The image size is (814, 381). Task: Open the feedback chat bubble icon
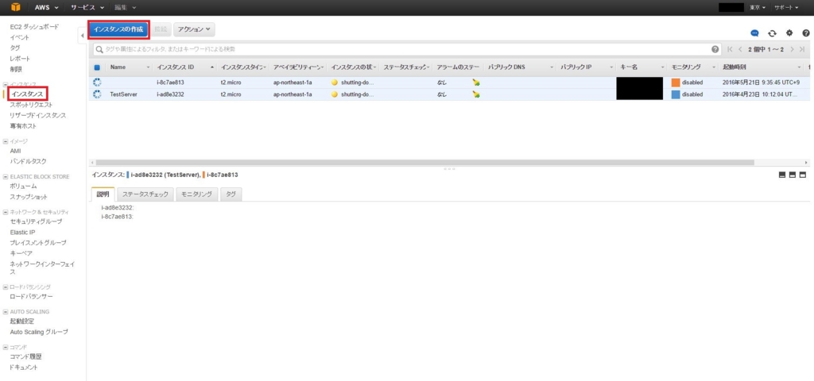(755, 33)
